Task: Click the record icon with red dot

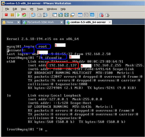Action: (x=101, y=15)
